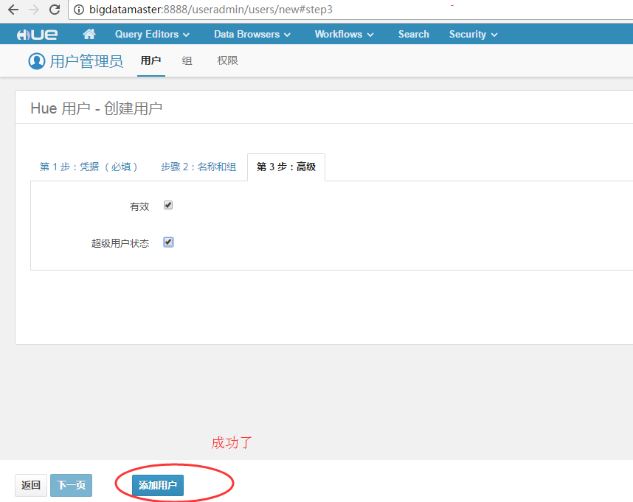Screen dimensions: 633x502
Task: View site info icon in address bar
Action: pos(79,10)
